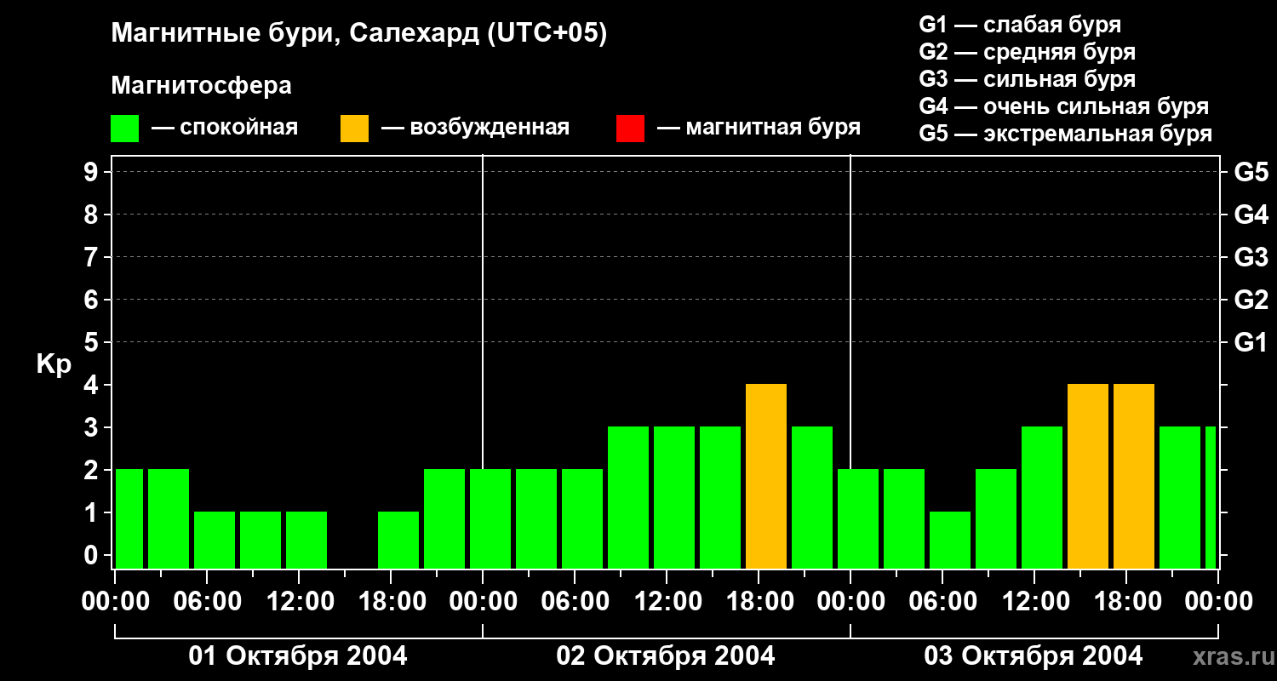This screenshot has height=681, width=1277.
Task: Click the '— магнитная буря' legend label
Action: click(759, 128)
